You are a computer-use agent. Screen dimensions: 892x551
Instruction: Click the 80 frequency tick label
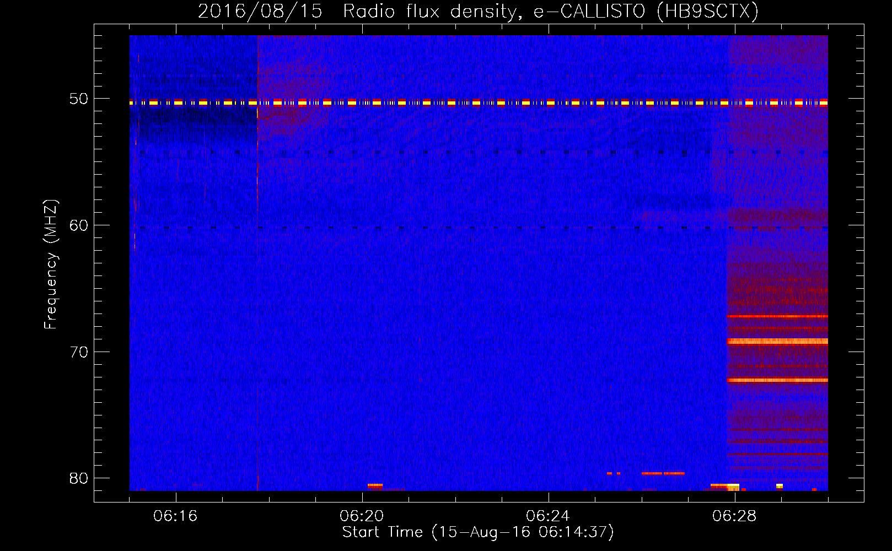click(78, 478)
